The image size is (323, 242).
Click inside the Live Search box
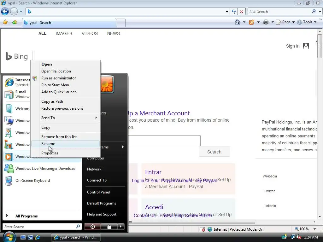click(x=279, y=12)
